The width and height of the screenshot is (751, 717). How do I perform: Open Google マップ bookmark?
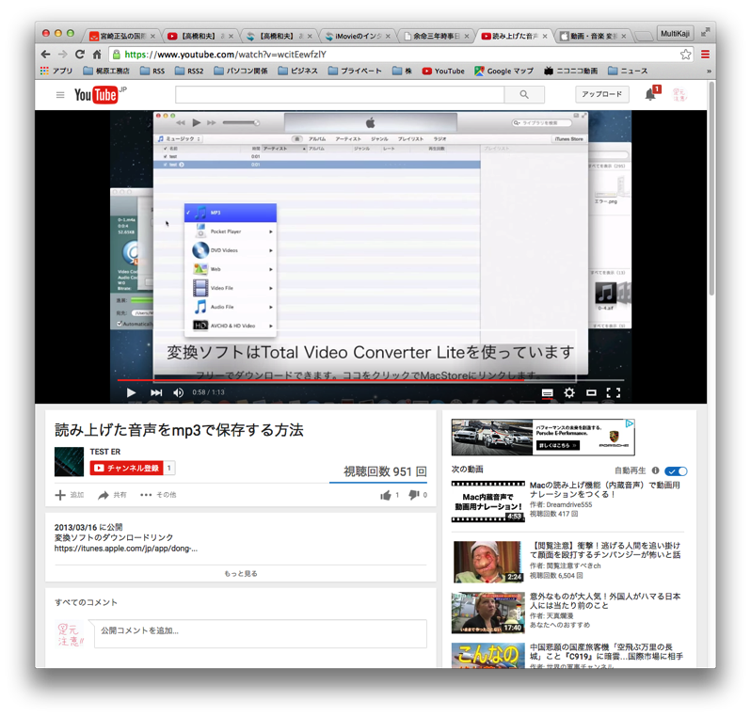(x=503, y=71)
